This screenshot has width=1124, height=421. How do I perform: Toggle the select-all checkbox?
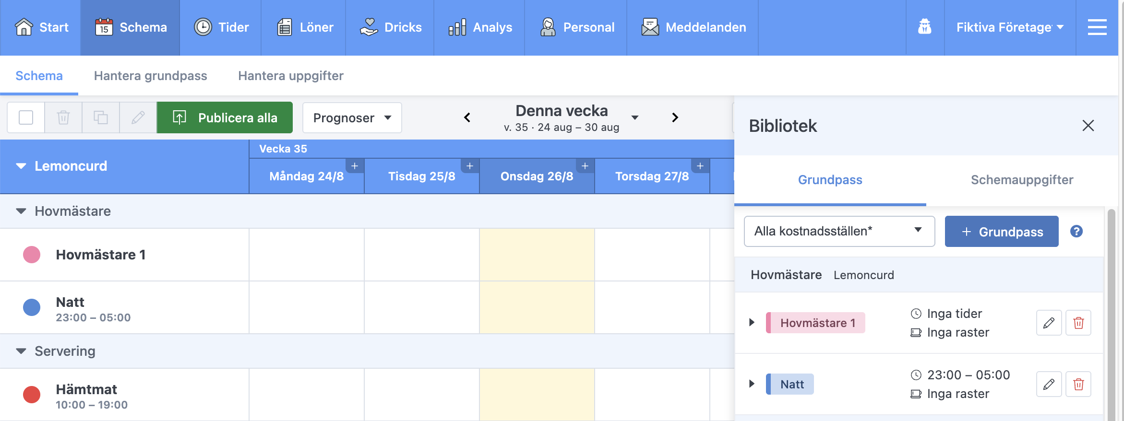point(26,117)
